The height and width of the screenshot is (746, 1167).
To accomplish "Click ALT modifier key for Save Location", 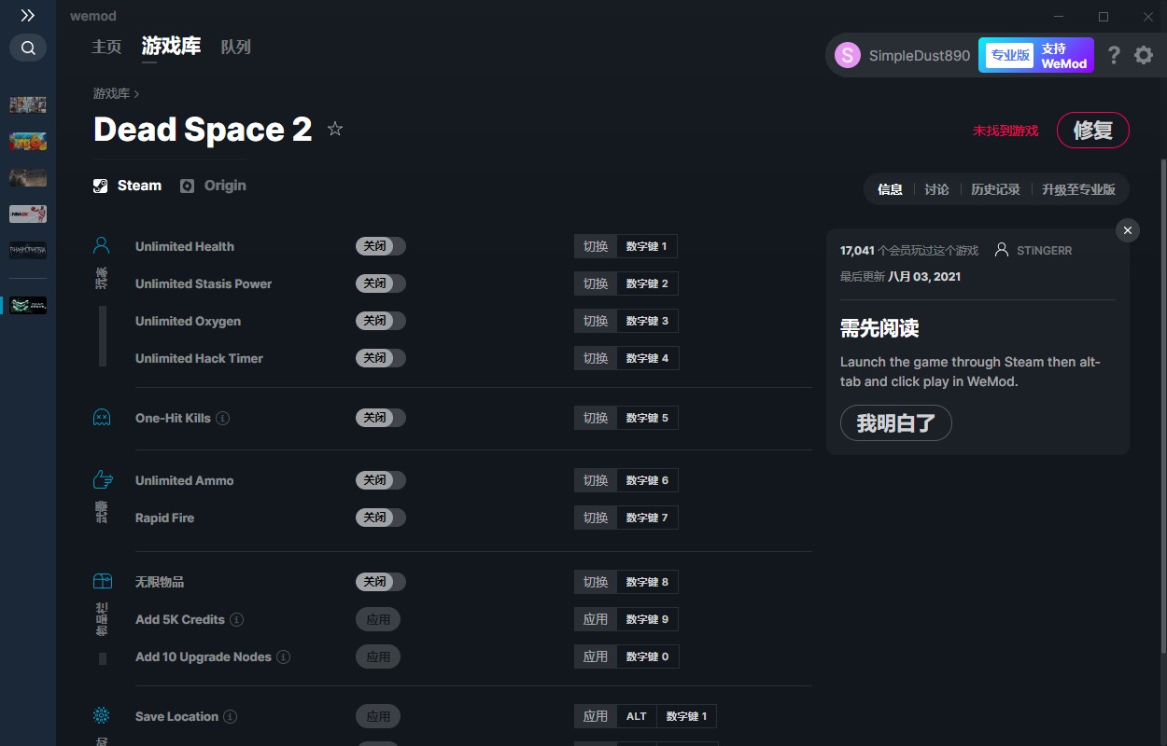I will [x=637, y=716].
